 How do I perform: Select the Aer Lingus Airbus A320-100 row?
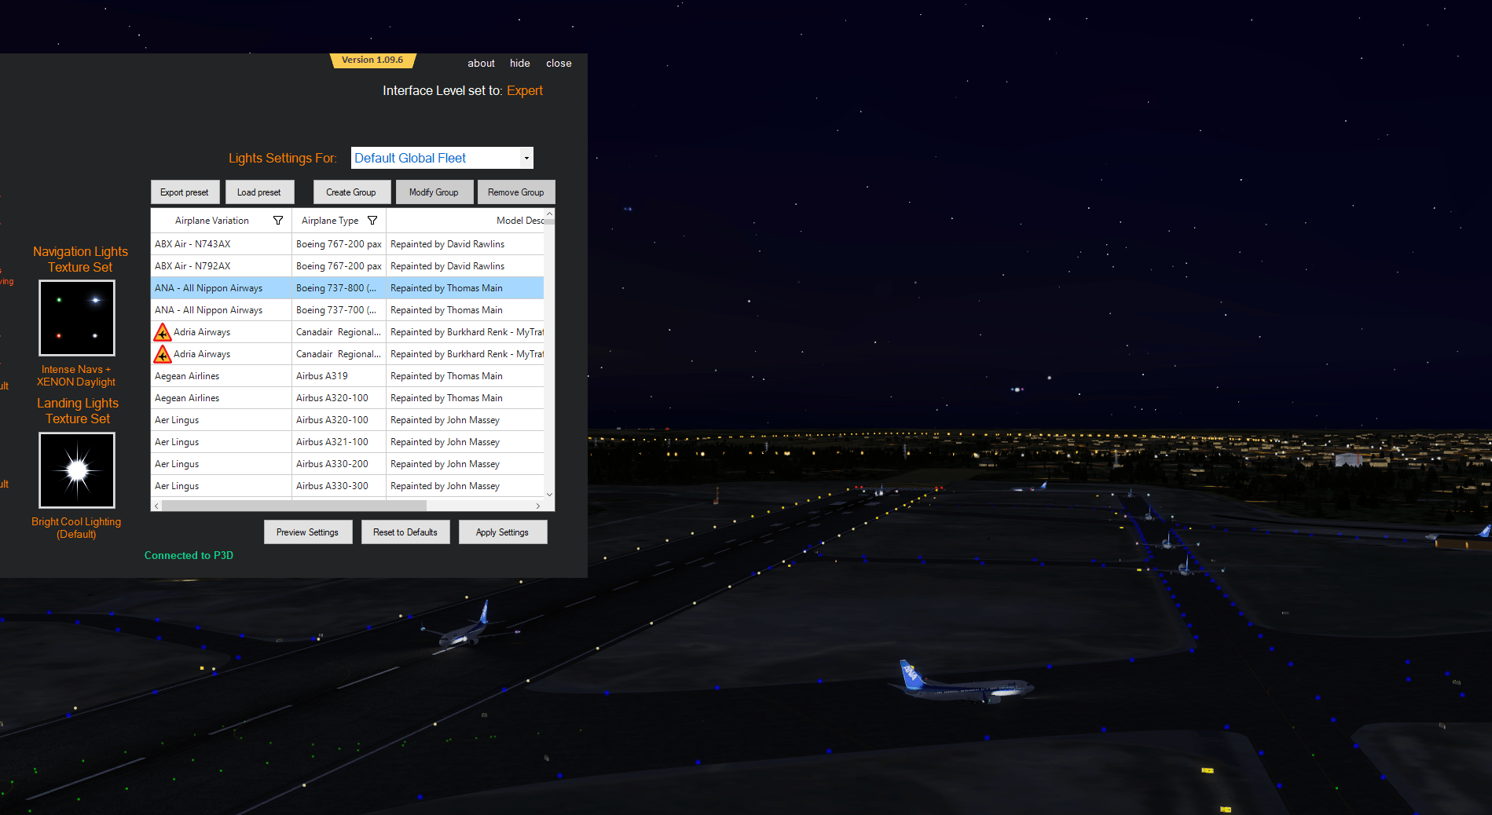347,420
